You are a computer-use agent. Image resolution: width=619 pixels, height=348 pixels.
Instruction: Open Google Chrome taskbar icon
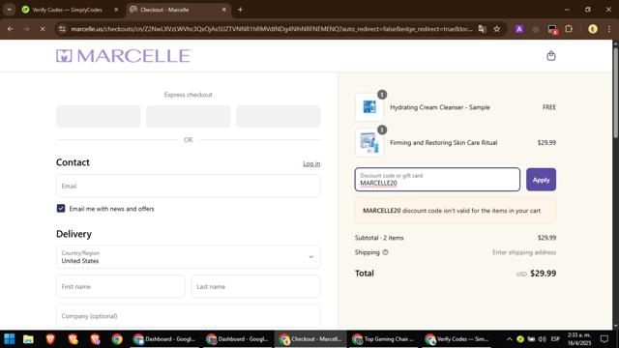click(117, 339)
